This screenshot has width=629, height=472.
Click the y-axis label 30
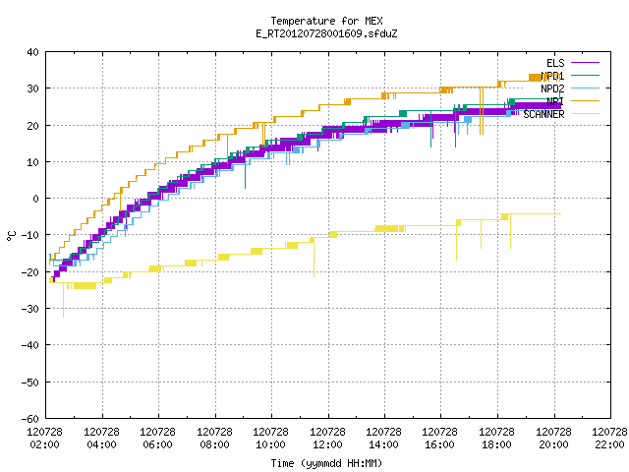pos(32,88)
